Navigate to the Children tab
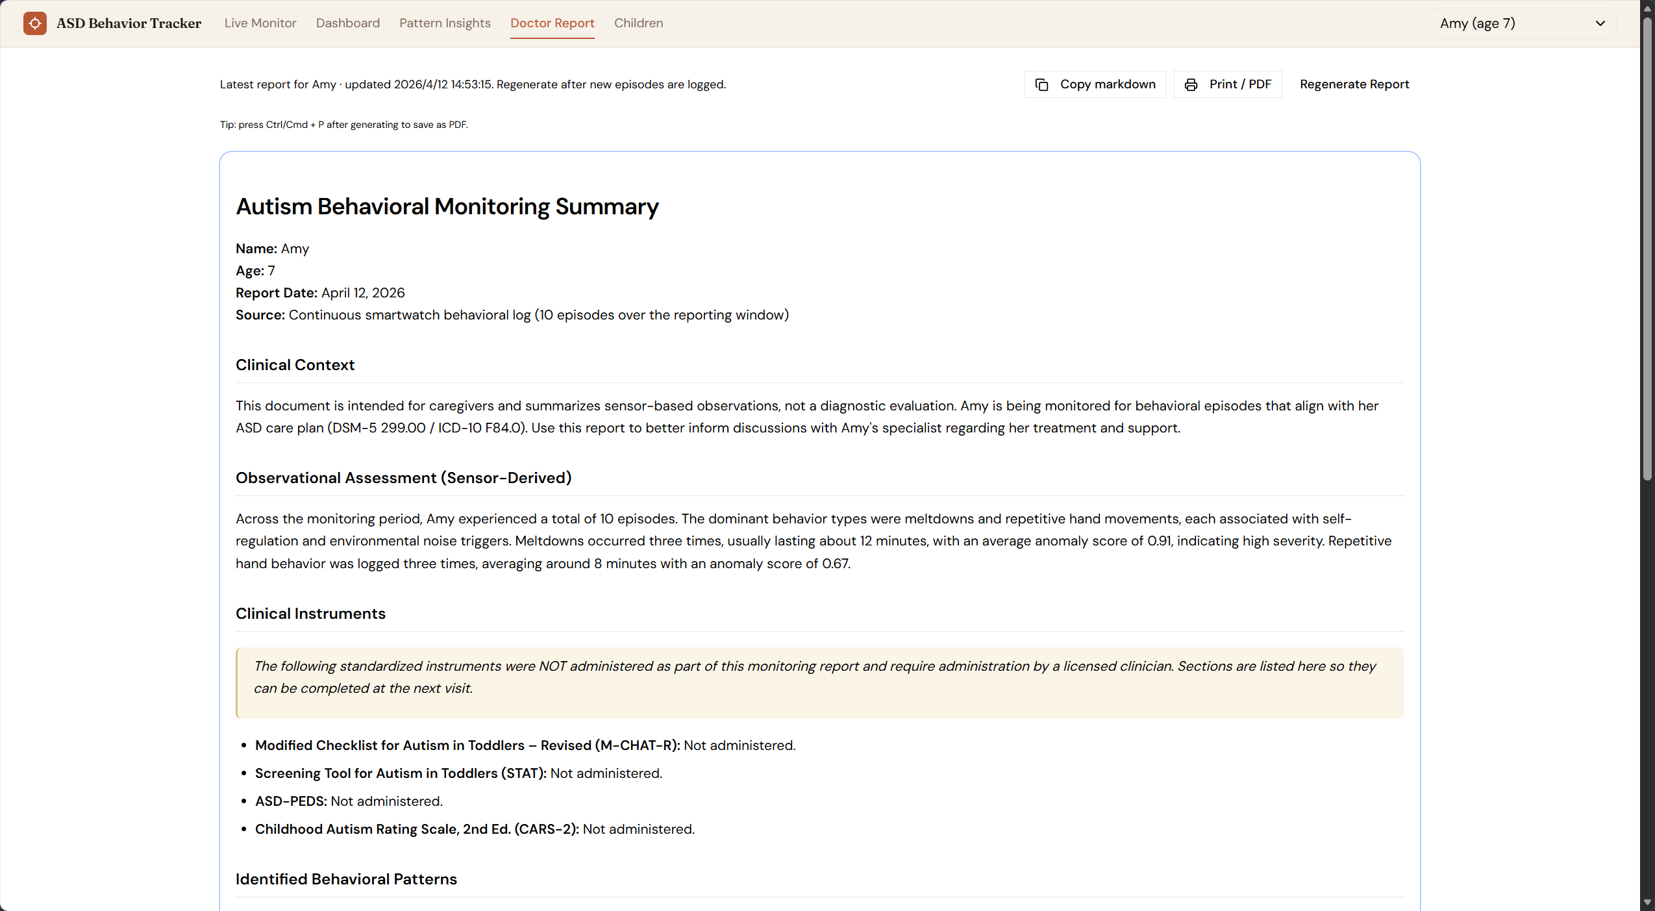 638,23
